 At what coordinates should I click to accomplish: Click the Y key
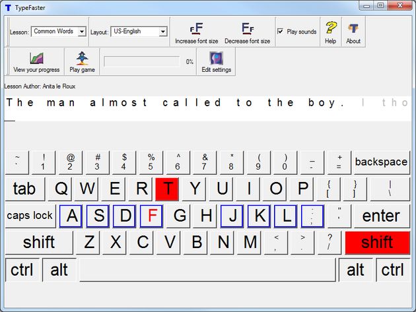tap(194, 189)
